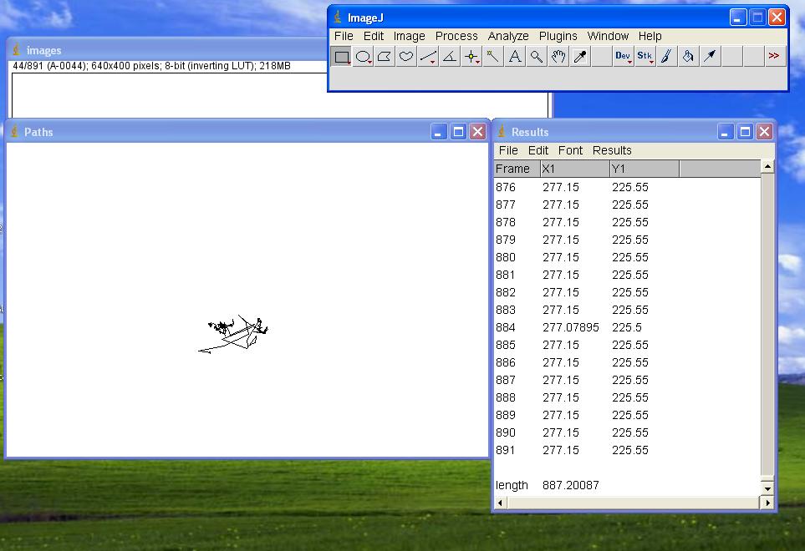This screenshot has width=805, height=551.
Task: Select frame 876 row in Results
Action: 627,187
